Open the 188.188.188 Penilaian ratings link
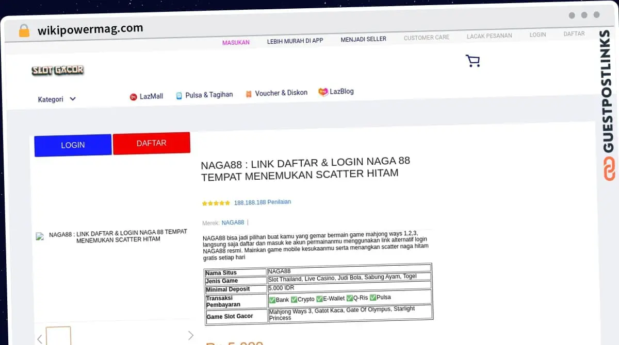The image size is (619, 345). 263,202
